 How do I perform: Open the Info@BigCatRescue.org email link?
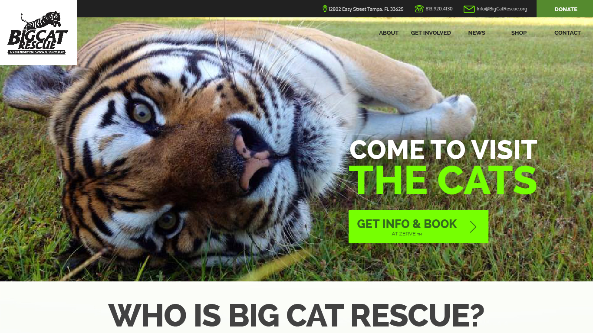(x=502, y=9)
